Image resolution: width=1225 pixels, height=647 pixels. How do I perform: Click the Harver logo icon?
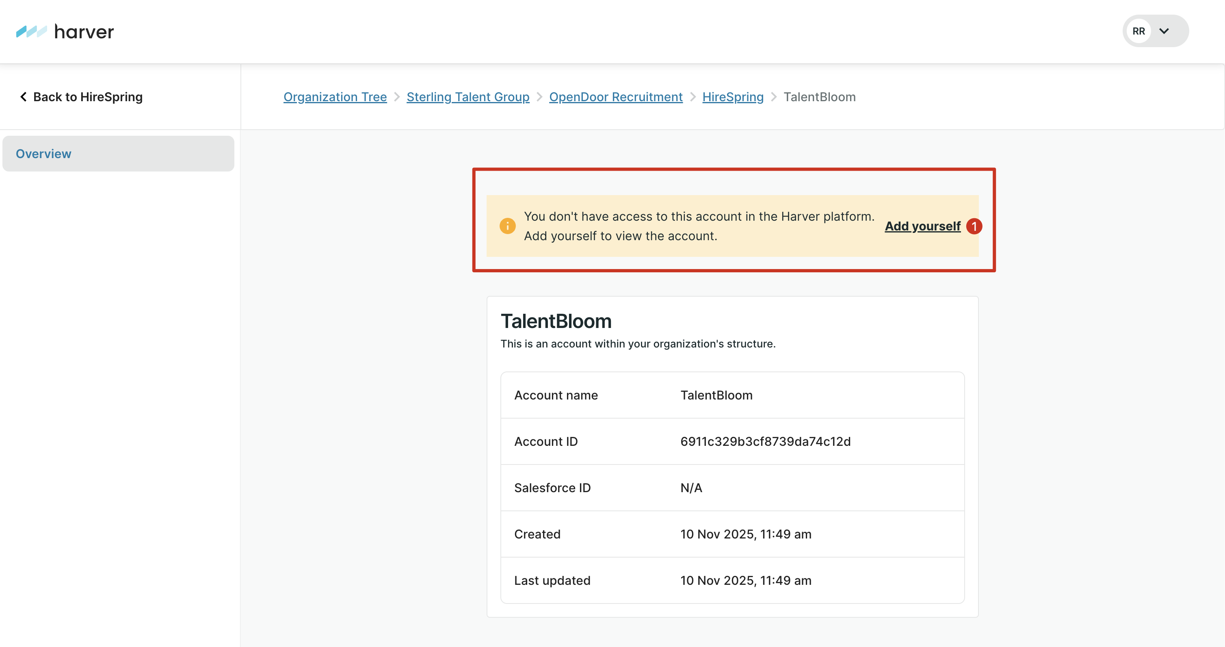[x=31, y=31]
